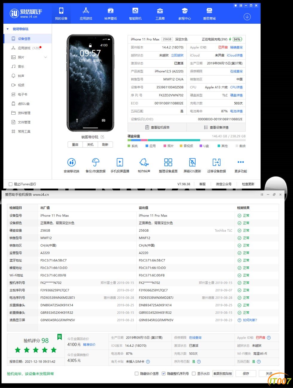Toggle the 阻止iTunes运行 checkbox

[x=10, y=184]
